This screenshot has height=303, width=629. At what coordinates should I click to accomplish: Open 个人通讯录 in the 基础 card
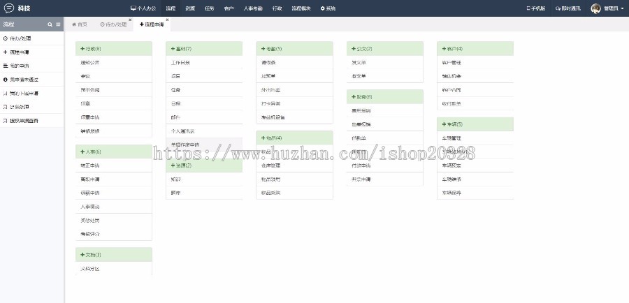[x=204, y=131]
